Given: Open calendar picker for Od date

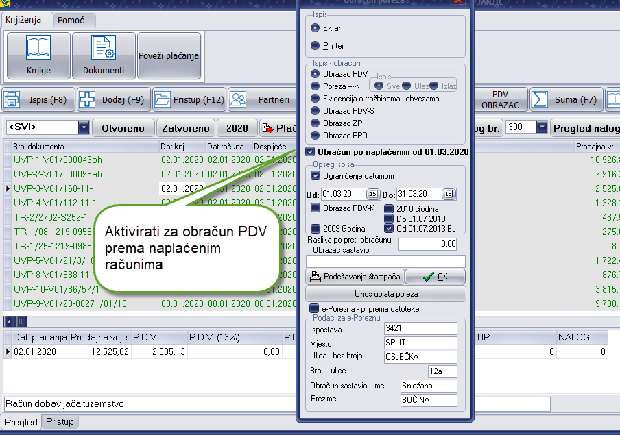Looking at the screenshot, I should (369, 195).
